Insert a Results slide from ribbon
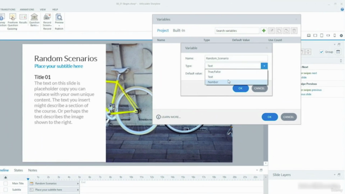 tap(23, 19)
